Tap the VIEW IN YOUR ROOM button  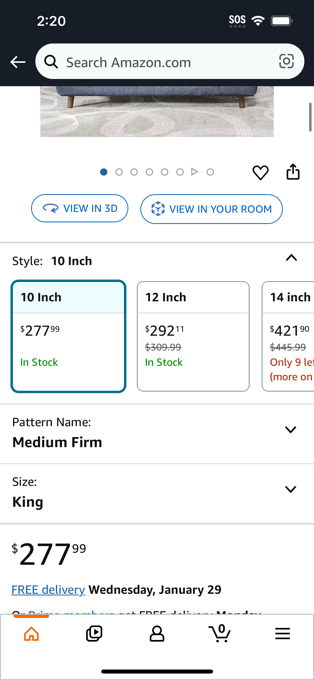(x=211, y=209)
